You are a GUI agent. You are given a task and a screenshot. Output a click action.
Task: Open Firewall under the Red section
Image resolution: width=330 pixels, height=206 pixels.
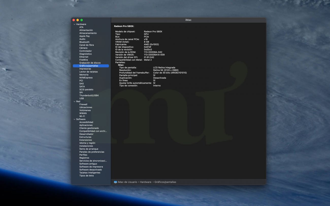pos(83,105)
